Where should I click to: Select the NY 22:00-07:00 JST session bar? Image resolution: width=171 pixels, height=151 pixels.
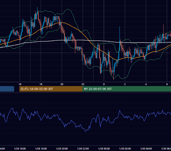pyautogui.click(x=126, y=89)
